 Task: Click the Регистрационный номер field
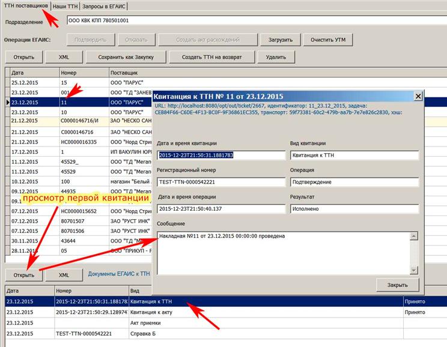coord(221,182)
